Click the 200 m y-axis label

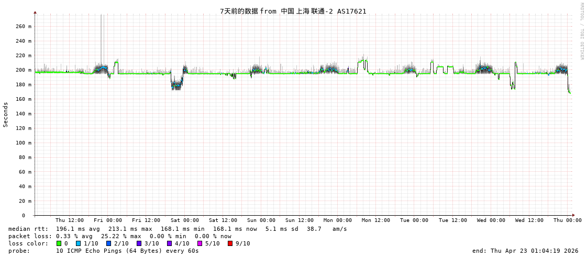[x=23, y=70]
